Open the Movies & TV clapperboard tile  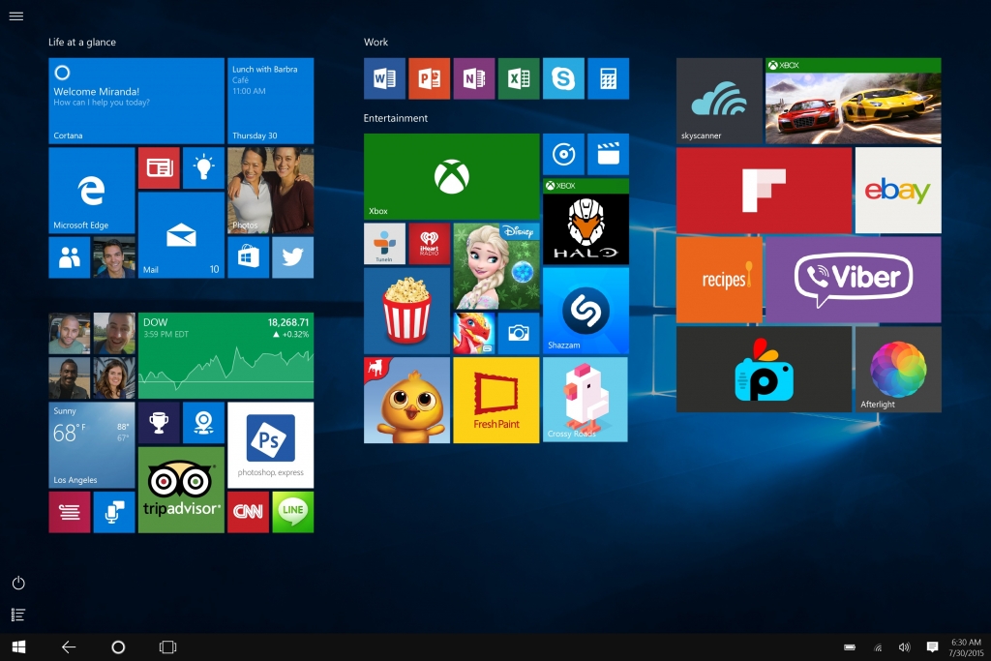(x=608, y=154)
